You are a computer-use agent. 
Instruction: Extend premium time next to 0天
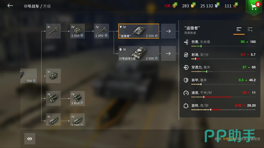[175, 5]
